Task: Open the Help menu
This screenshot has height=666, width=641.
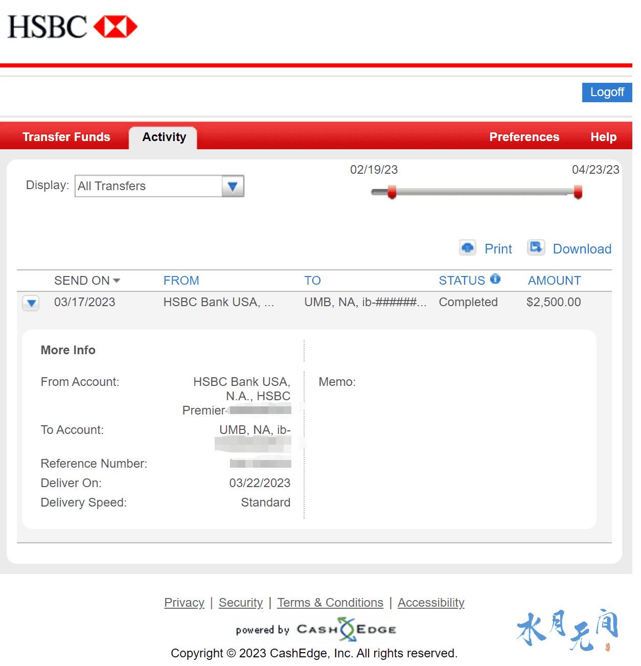Action: [x=603, y=137]
